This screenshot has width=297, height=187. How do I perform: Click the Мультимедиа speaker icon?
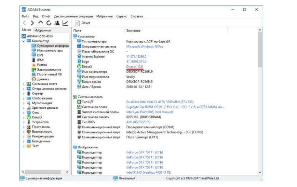29,103
